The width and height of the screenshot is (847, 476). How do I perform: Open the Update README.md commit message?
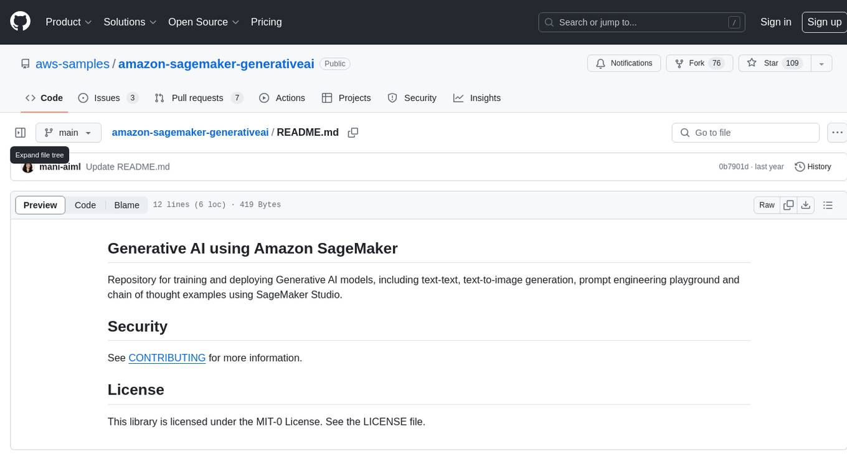(128, 167)
